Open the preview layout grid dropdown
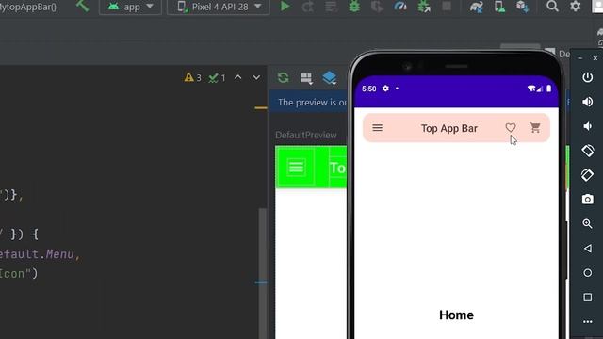Viewport: 603px width, 339px height. (306, 78)
